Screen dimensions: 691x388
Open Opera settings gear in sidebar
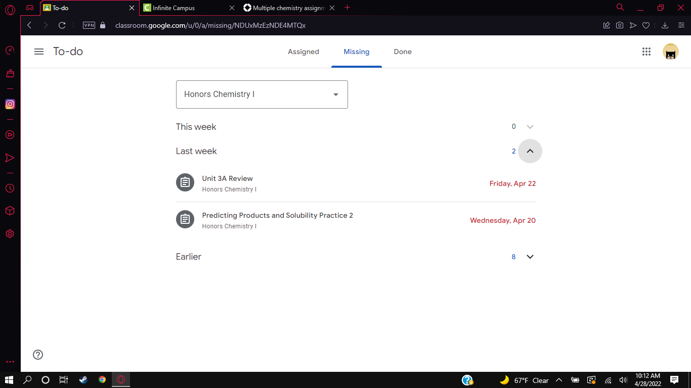click(10, 234)
